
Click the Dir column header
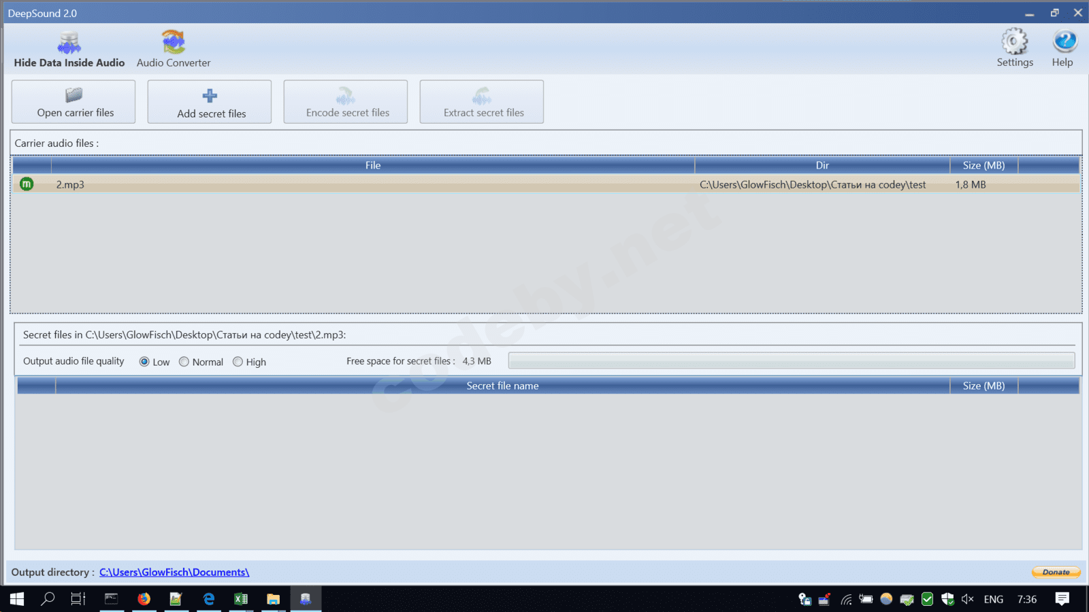[822, 165]
